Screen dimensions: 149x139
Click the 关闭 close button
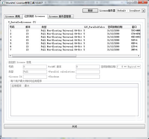(74, 127)
